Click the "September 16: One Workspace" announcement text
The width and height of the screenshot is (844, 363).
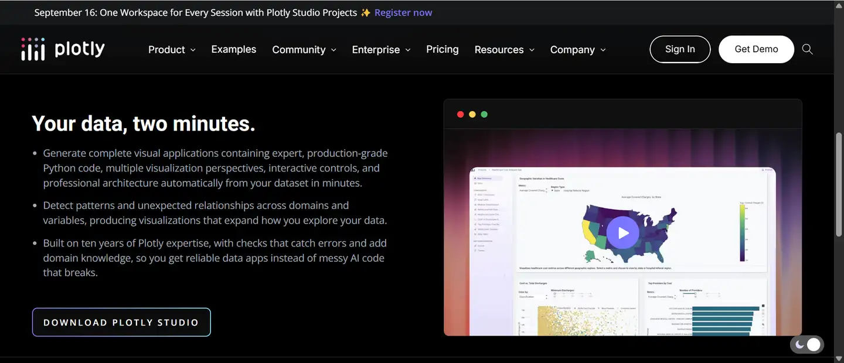coord(196,12)
